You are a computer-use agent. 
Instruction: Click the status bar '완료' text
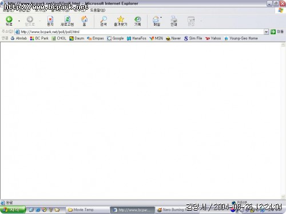pos(9,203)
